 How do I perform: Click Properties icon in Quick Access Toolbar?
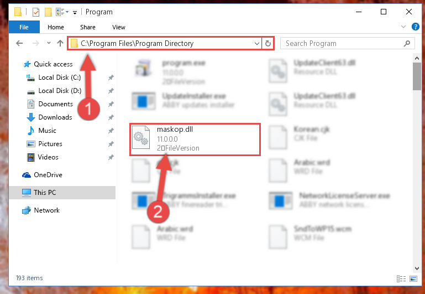coord(36,12)
